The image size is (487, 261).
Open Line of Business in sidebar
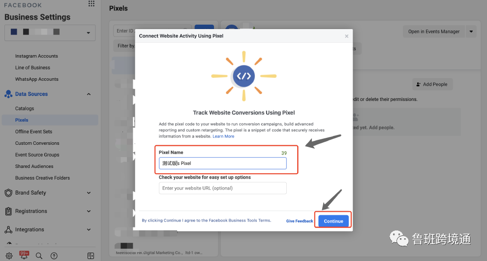click(32, 67)
